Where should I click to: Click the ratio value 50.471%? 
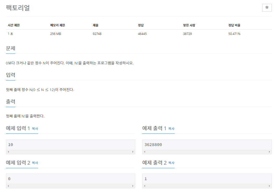(x=234, y=34)
